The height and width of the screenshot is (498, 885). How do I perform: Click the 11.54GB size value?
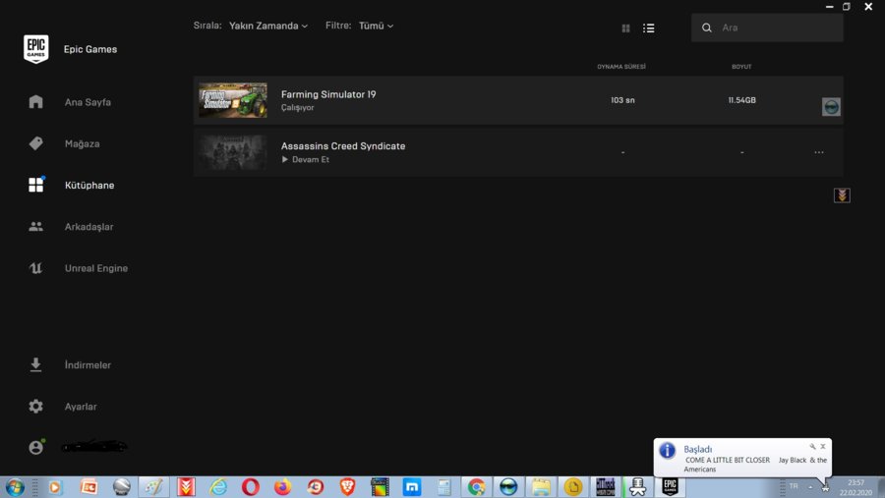pos(741,100)
